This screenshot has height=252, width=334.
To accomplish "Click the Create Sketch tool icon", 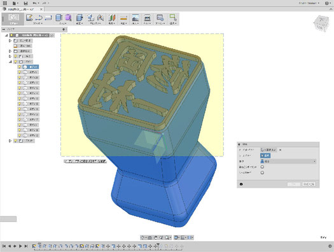I will pyautogui.click(x=29, y=17).
